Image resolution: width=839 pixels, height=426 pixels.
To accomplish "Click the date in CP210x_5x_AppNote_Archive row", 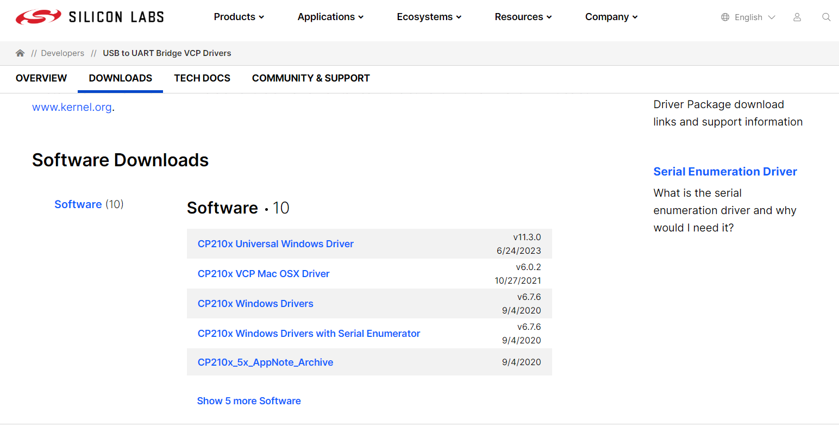I will click(x=522, y=362).
